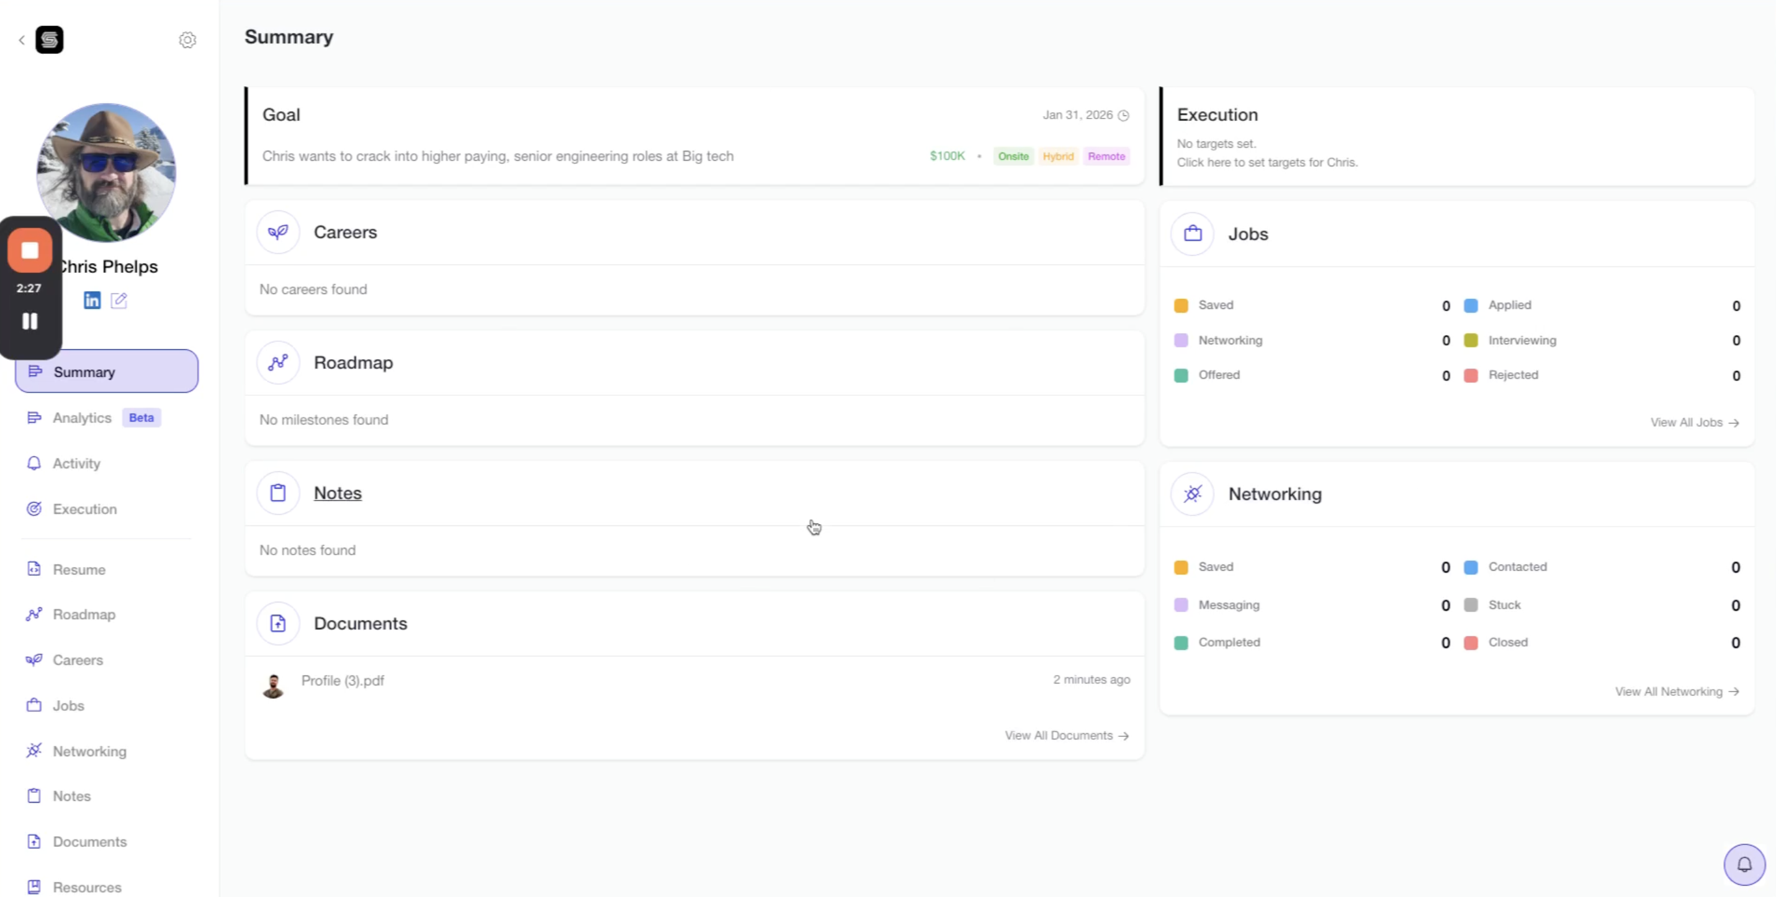Stop the screen recording
The height and width of the screenshot is (897, 1776).
30,250
